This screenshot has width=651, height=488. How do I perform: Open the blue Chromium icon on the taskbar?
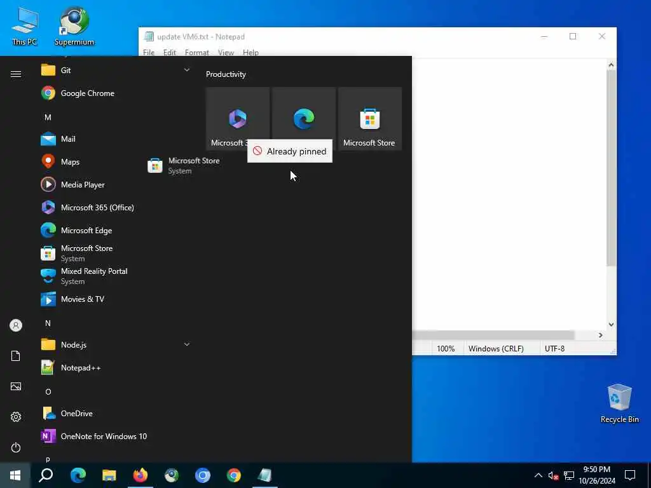point(203,475)
